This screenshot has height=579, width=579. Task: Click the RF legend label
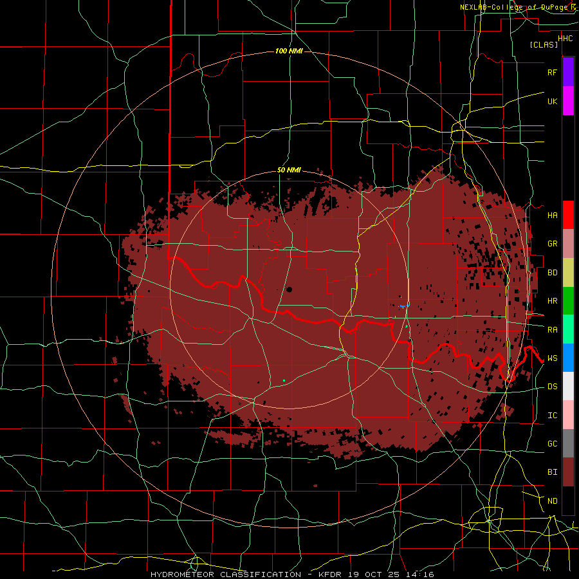(x=552, y=72)
